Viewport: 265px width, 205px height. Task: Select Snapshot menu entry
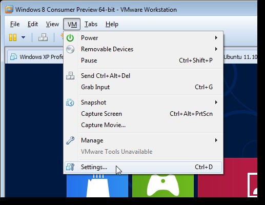[x=143, y=102]
